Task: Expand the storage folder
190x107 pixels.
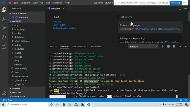Action: [x=27, y=57]
